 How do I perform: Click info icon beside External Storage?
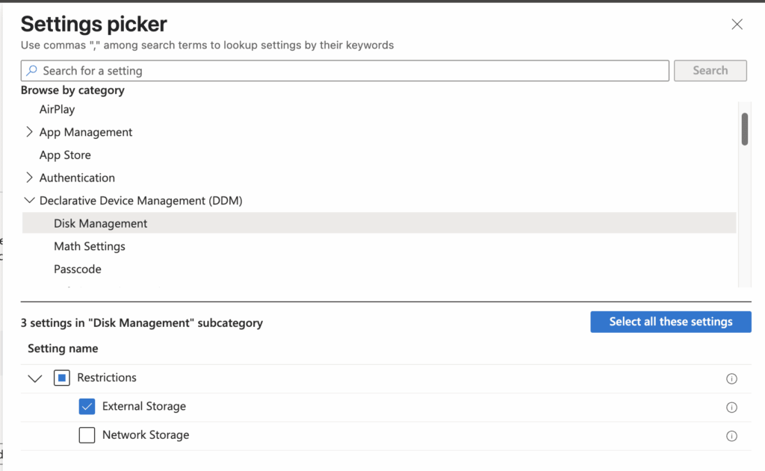click(x=731, y=407)
